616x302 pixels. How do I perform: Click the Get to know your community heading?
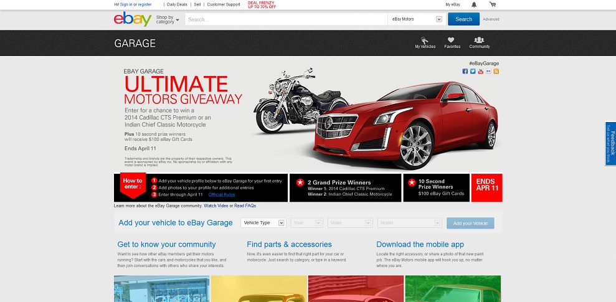(x=166, y=244)
